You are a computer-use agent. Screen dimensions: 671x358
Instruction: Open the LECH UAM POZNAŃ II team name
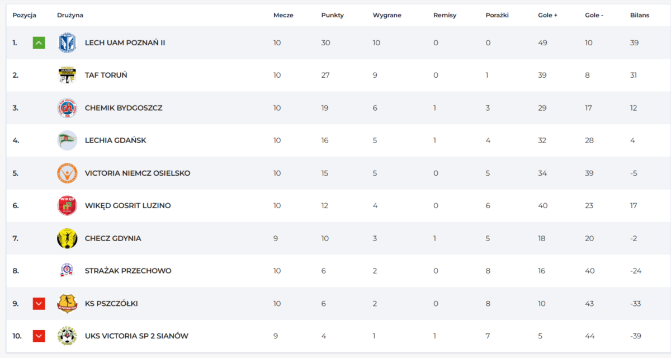125,43
